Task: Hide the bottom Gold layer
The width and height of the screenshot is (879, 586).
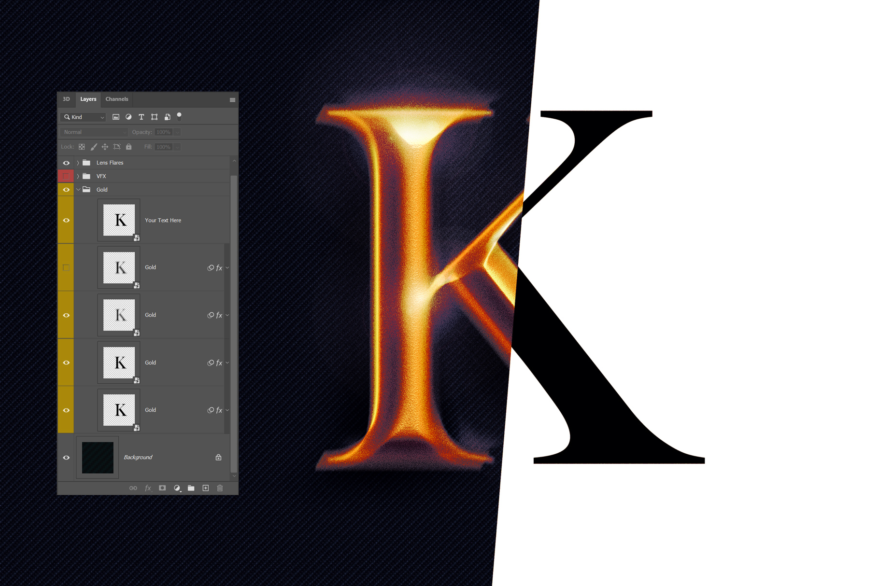Action: click(66, 410)
